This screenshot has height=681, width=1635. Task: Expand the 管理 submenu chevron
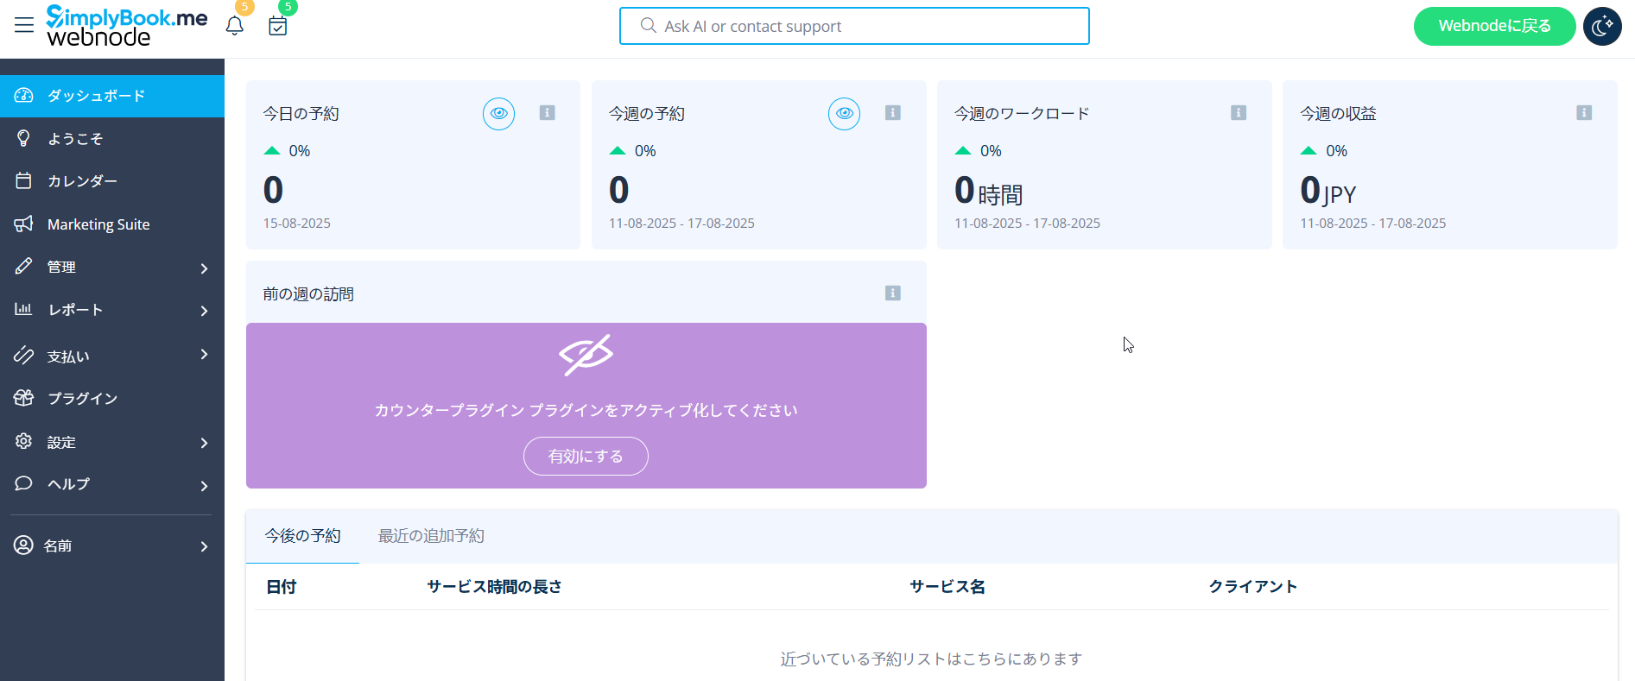(x=204, y=268)
